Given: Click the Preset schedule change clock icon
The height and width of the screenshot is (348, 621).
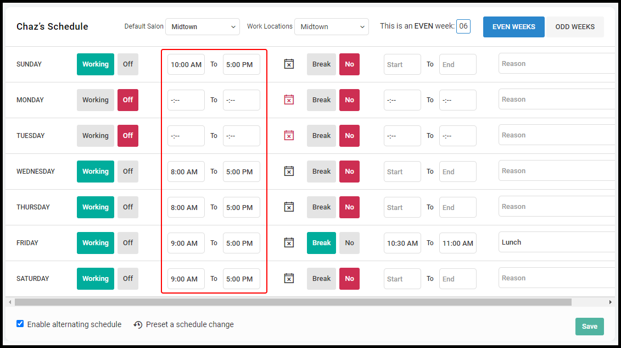Looking at the screenshot, I should pyautogui.click(x=138, y=324).
